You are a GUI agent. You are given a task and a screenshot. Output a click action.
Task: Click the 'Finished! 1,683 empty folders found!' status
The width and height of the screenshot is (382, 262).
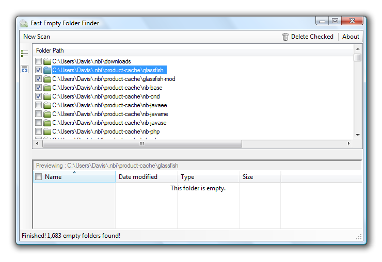71,236
